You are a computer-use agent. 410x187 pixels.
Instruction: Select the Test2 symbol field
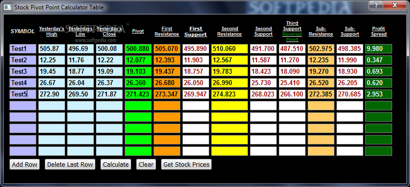click(23, 60)
